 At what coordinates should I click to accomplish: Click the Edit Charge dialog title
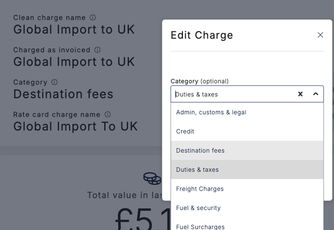click(x=202, y=35)
